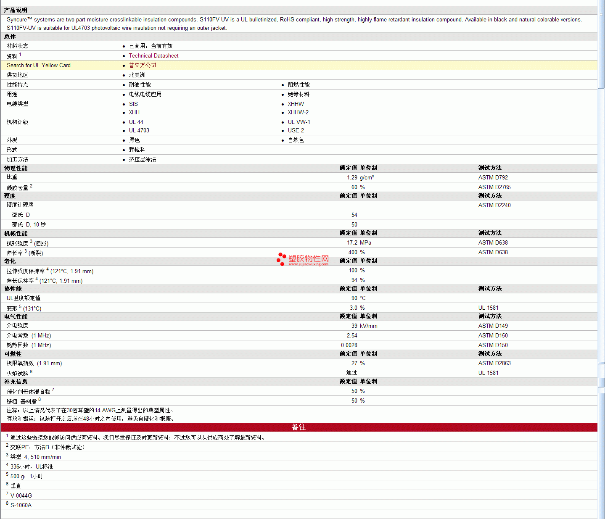This screenshot has width=605, height=519.
Task: Click the red 备注 notes header bar
Action: tap(299, 427)
